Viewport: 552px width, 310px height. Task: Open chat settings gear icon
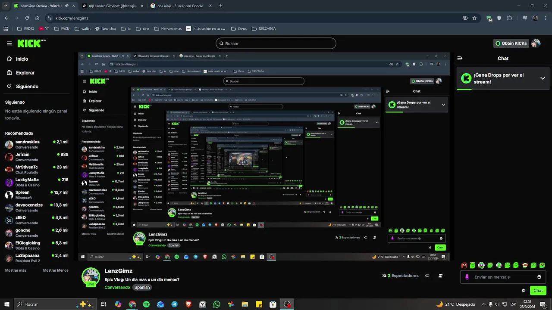tap(523, 291)
